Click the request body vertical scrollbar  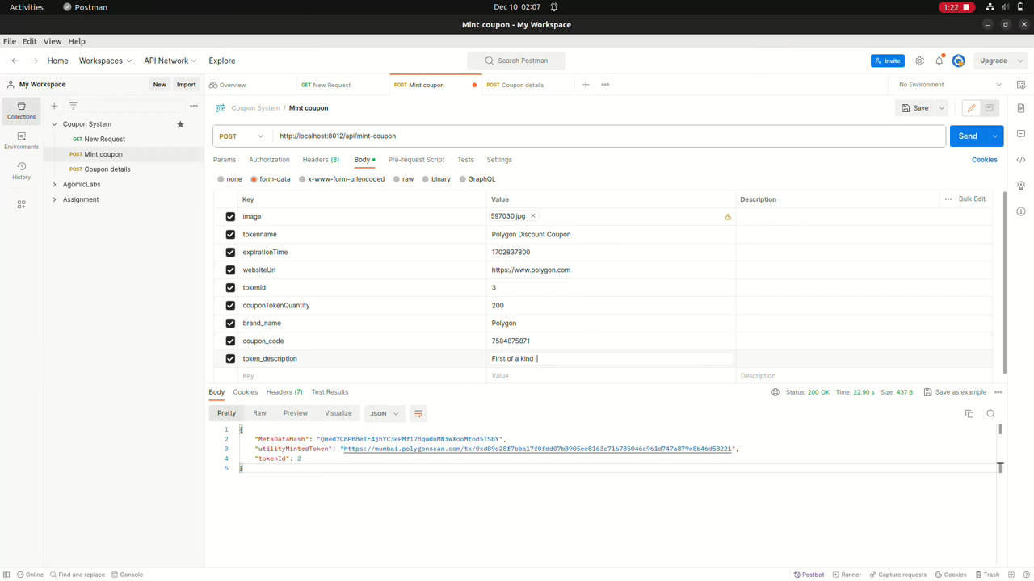point(1005,282)
